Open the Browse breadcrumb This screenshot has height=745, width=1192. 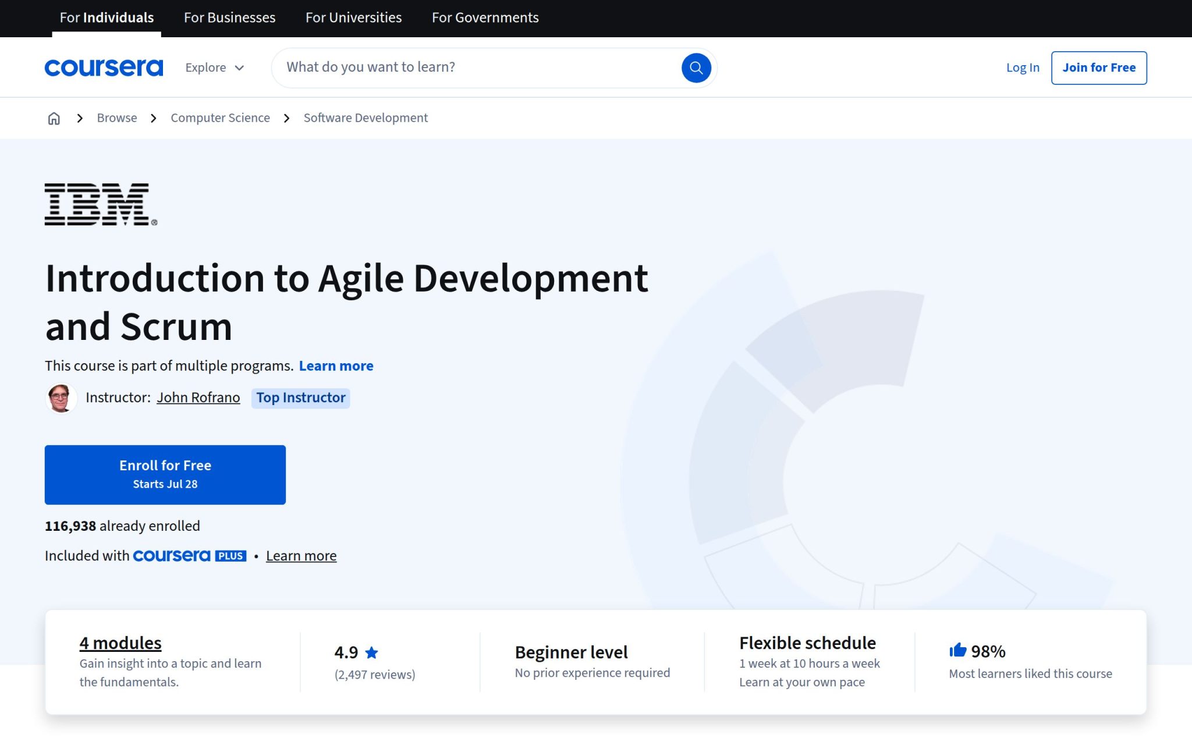point(117,118)
